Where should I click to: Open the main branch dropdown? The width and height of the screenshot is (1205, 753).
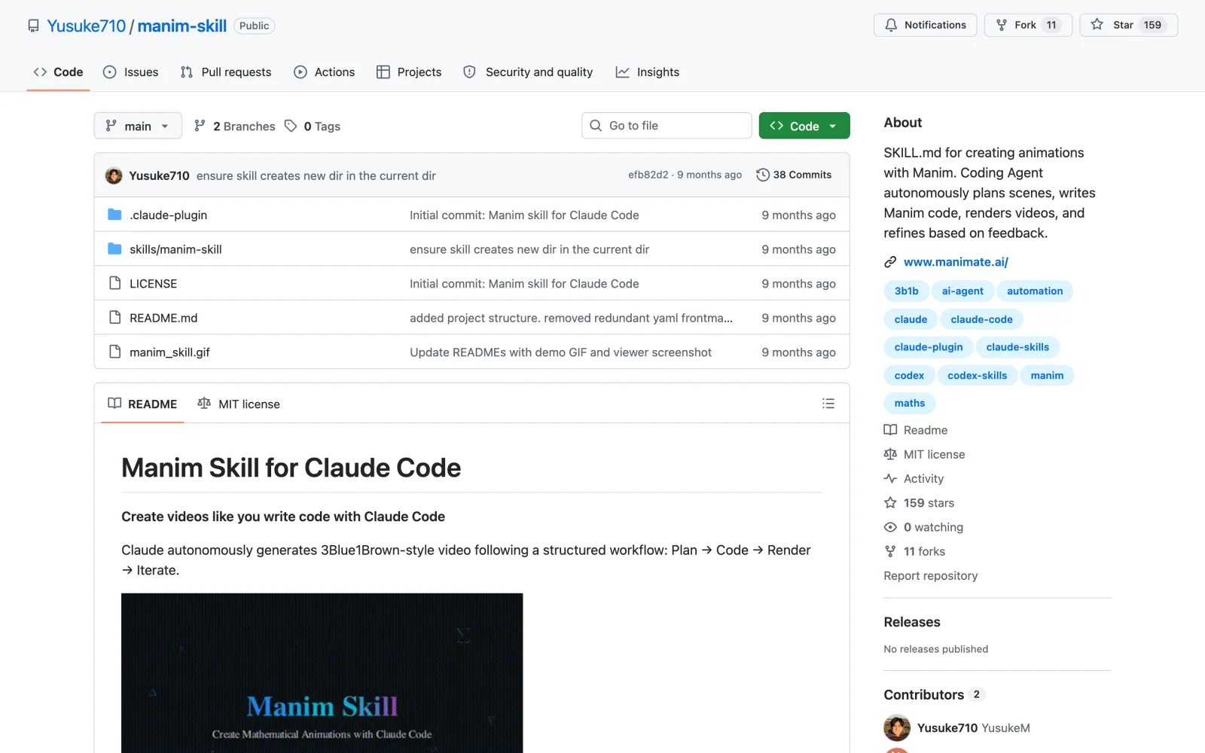tap(138, 126)
